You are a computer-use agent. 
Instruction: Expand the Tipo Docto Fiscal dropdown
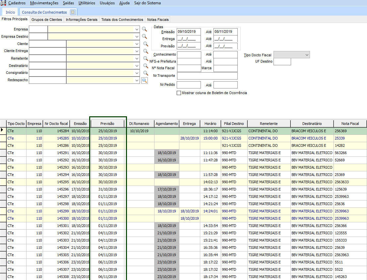pos(306,55)
